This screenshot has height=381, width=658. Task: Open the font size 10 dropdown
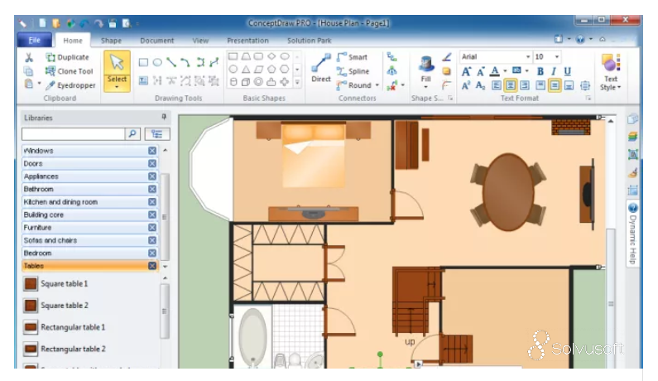(557, 56)
